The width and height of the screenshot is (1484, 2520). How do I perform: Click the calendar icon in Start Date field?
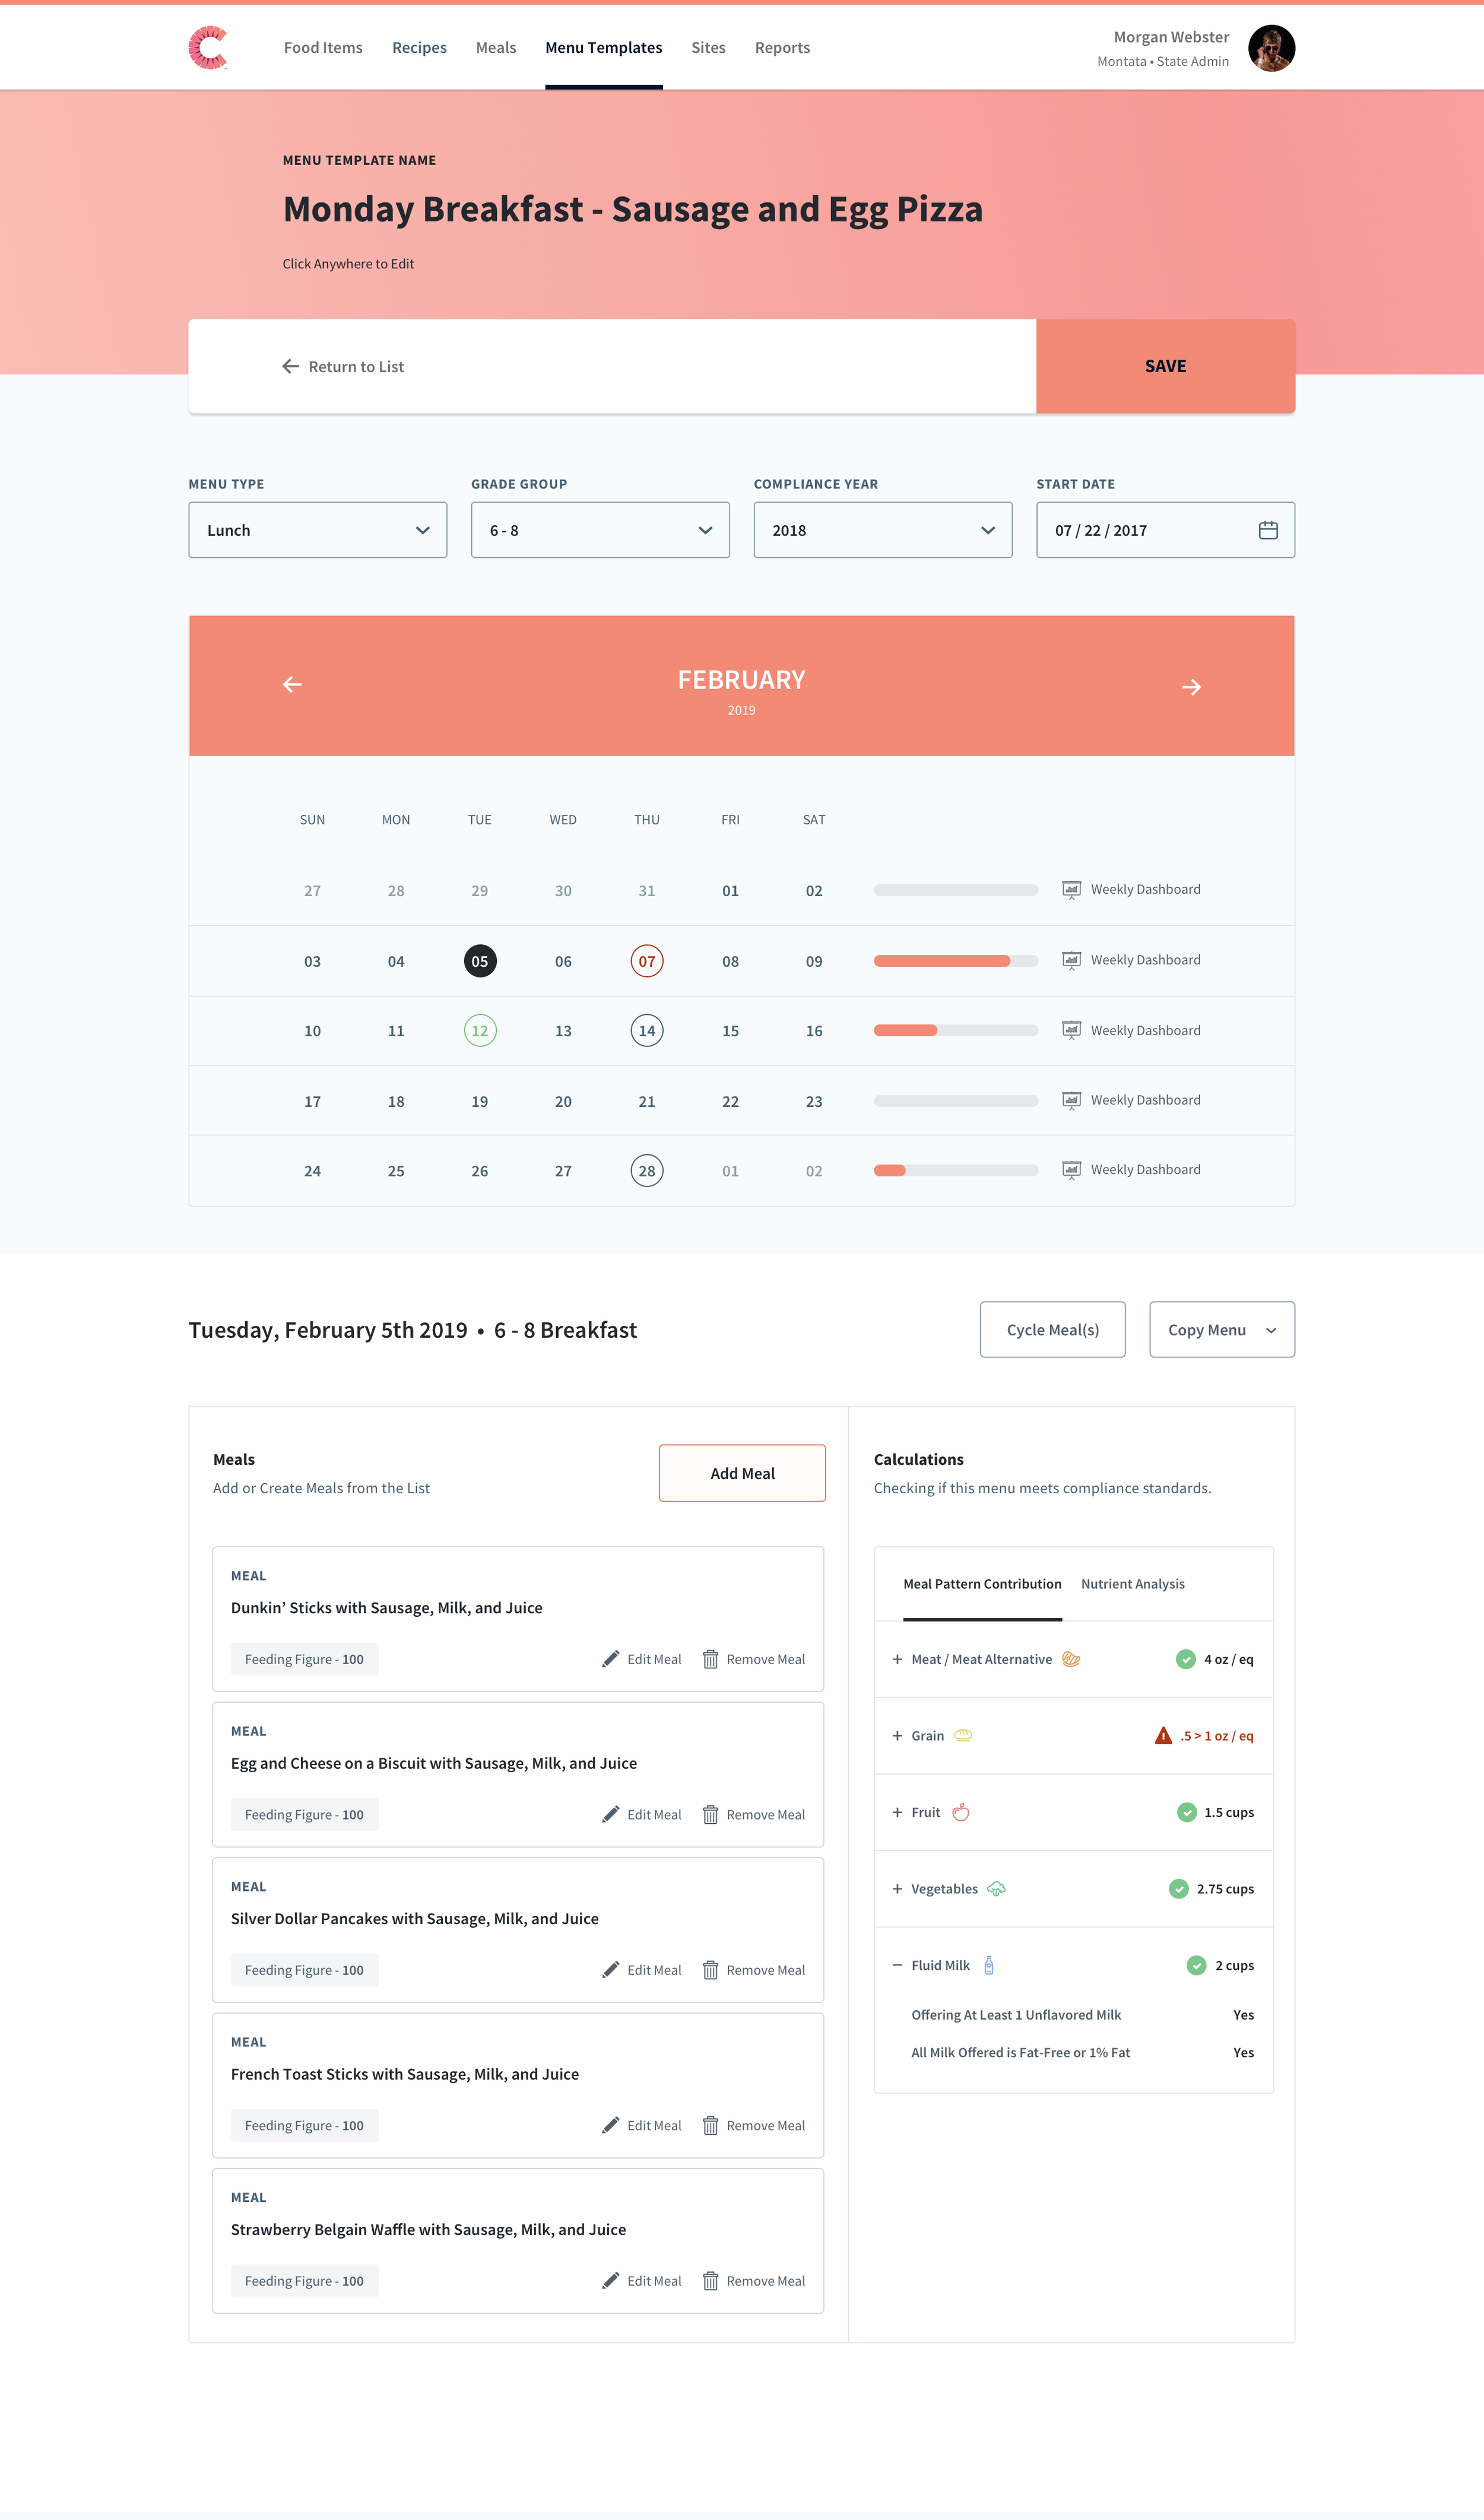1267,530
